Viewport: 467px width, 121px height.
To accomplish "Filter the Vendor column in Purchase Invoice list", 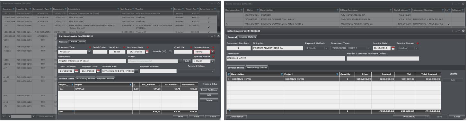I will 172,9.
